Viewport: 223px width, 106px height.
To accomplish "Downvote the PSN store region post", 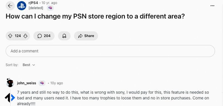I will click(25, 36).
